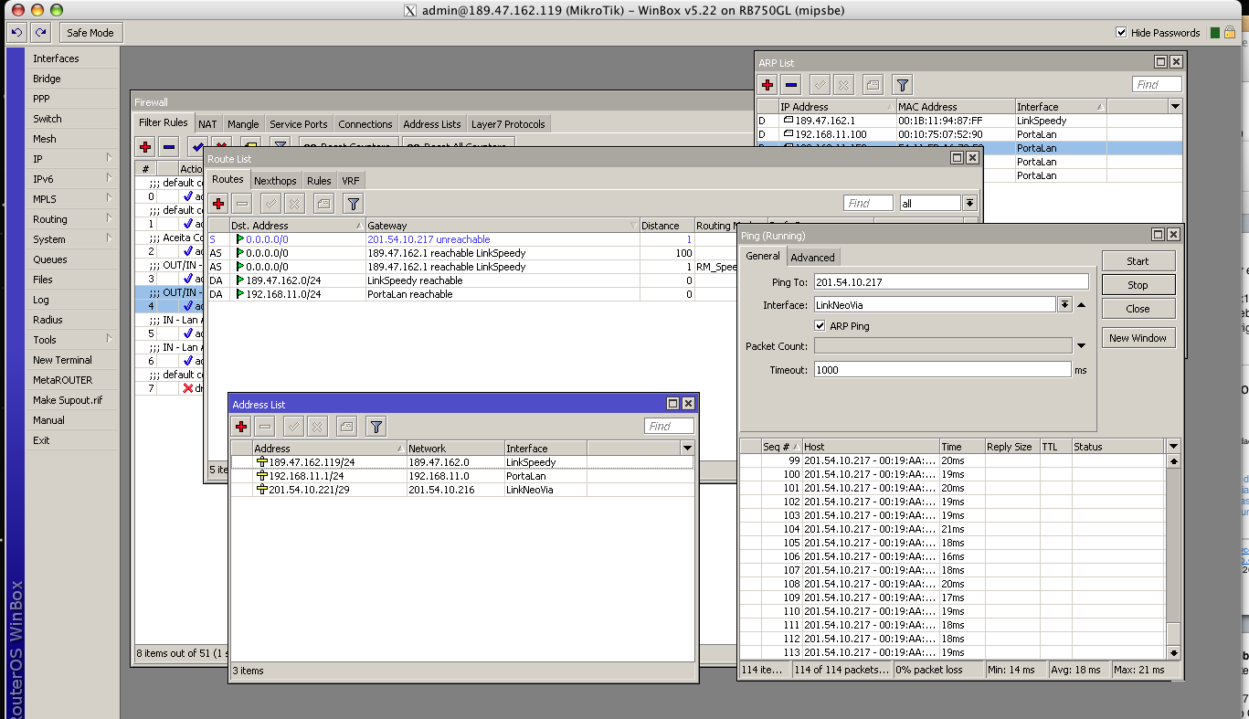Viewport: 1249px width, 719px height.
Task: Enable the firewall rule with the check icon
Action: pos(197,146)
